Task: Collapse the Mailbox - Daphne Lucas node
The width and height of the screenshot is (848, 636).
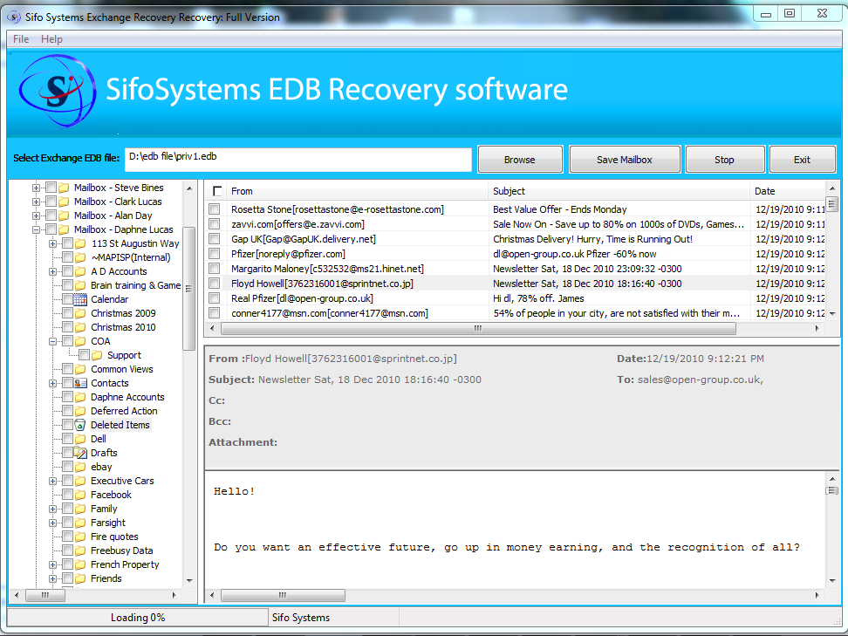Action: pyautogui.click(x=35, y=229)
